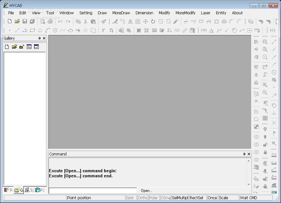The image size is (281, 203).
Task: Toggle SelMultipl selection mode
Action: click(180, 198)
